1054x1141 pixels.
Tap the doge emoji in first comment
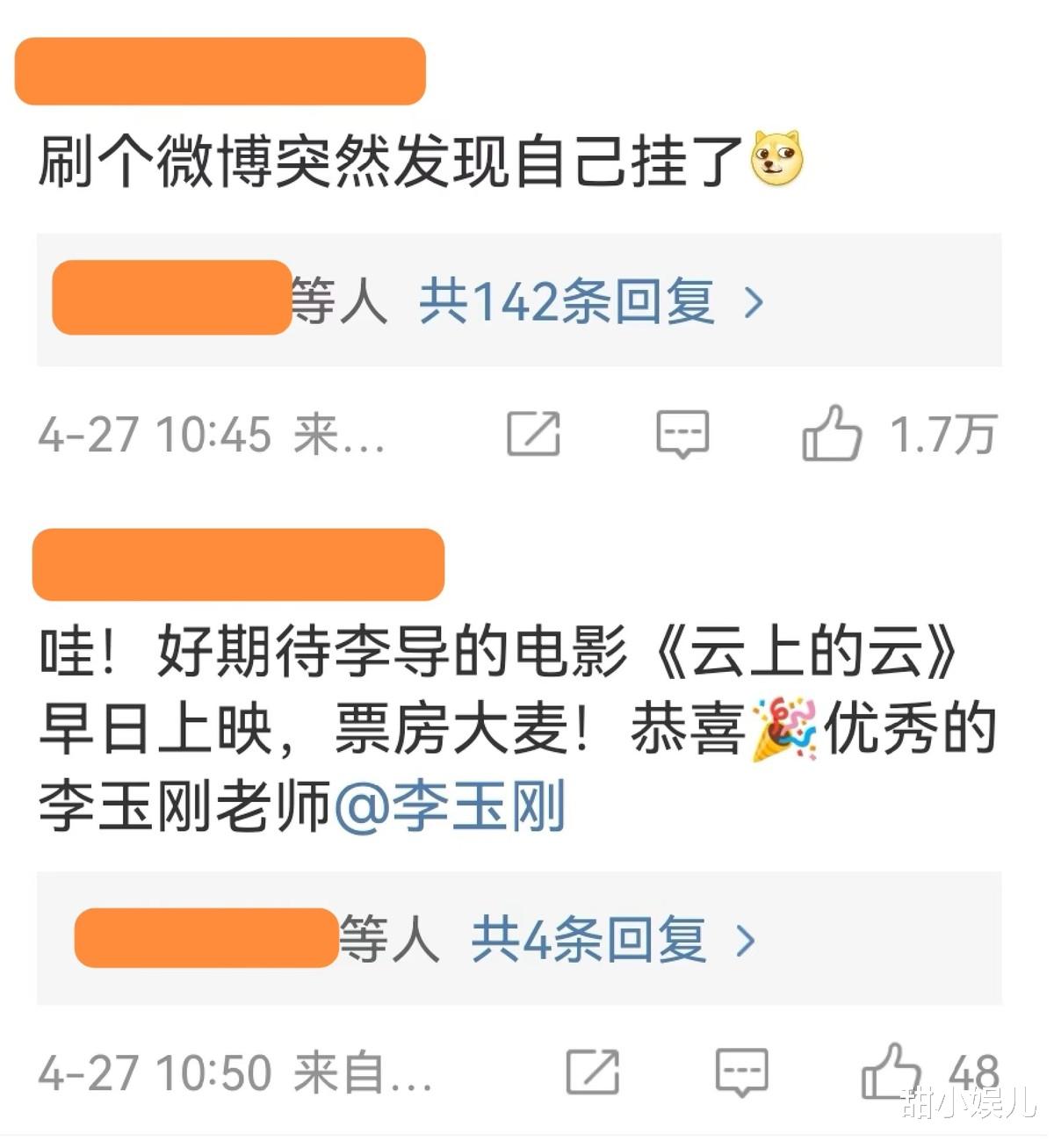tap(777, 159)
